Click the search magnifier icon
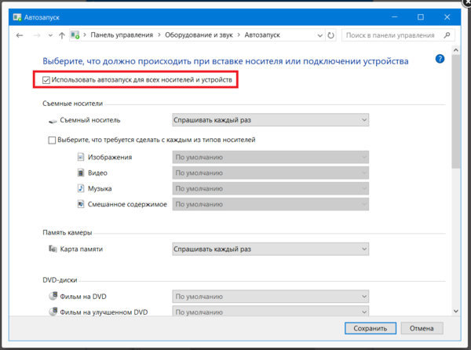The image size is (471, 350). [447, 35]
